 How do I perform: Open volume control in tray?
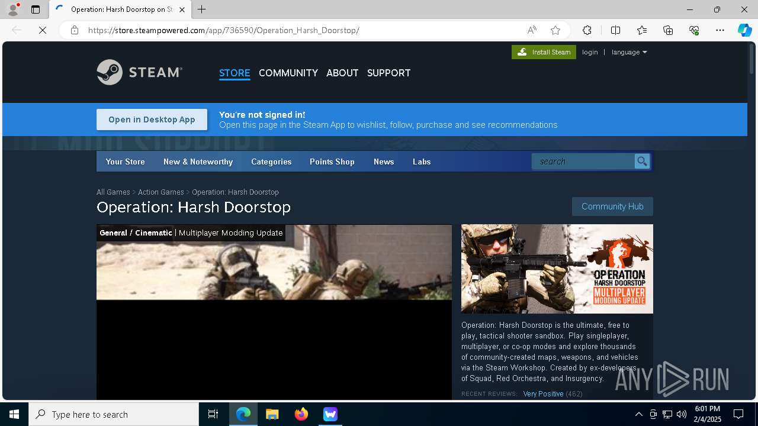pyautogui.click(x=682, y=414)
